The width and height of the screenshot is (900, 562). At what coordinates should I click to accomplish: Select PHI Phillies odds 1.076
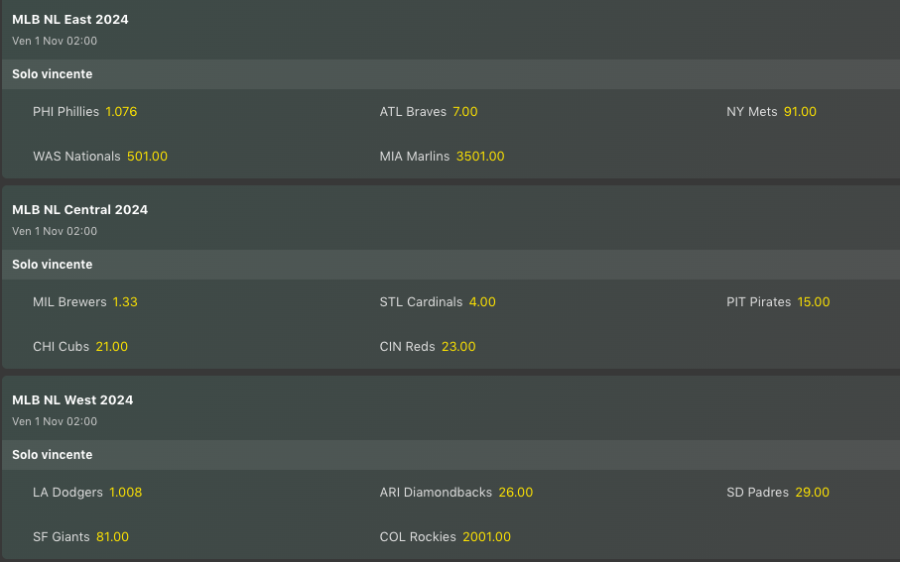point(121,112)
